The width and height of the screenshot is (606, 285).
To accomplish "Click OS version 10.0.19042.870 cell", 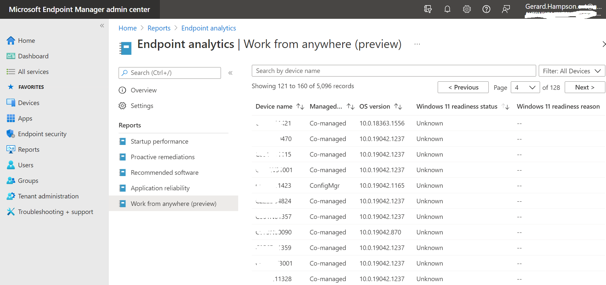I will click(x=380, y=232).
